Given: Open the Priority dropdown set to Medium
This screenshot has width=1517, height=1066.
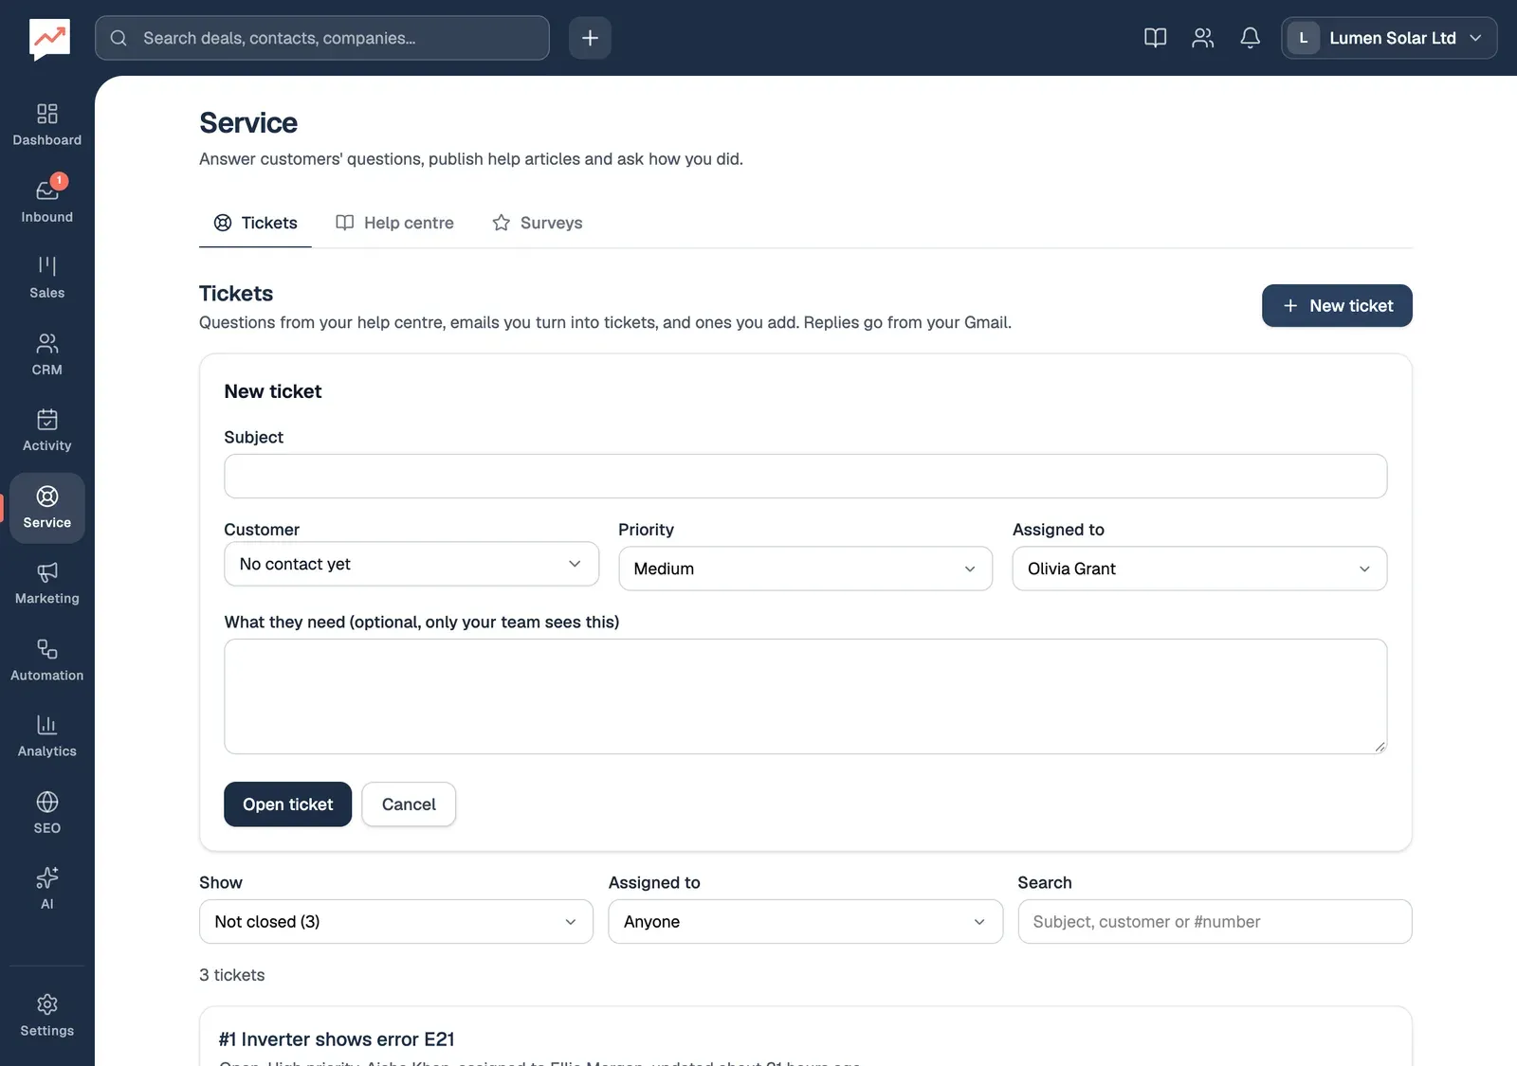Looking at the screenshot, I should [805, 569].
